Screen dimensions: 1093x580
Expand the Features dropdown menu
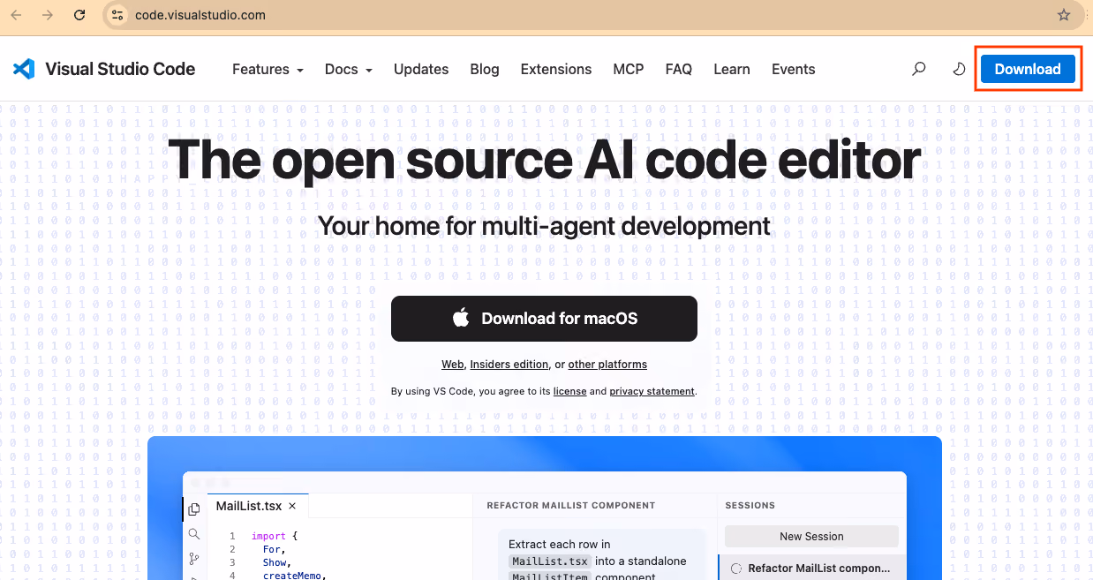(268, 69)
